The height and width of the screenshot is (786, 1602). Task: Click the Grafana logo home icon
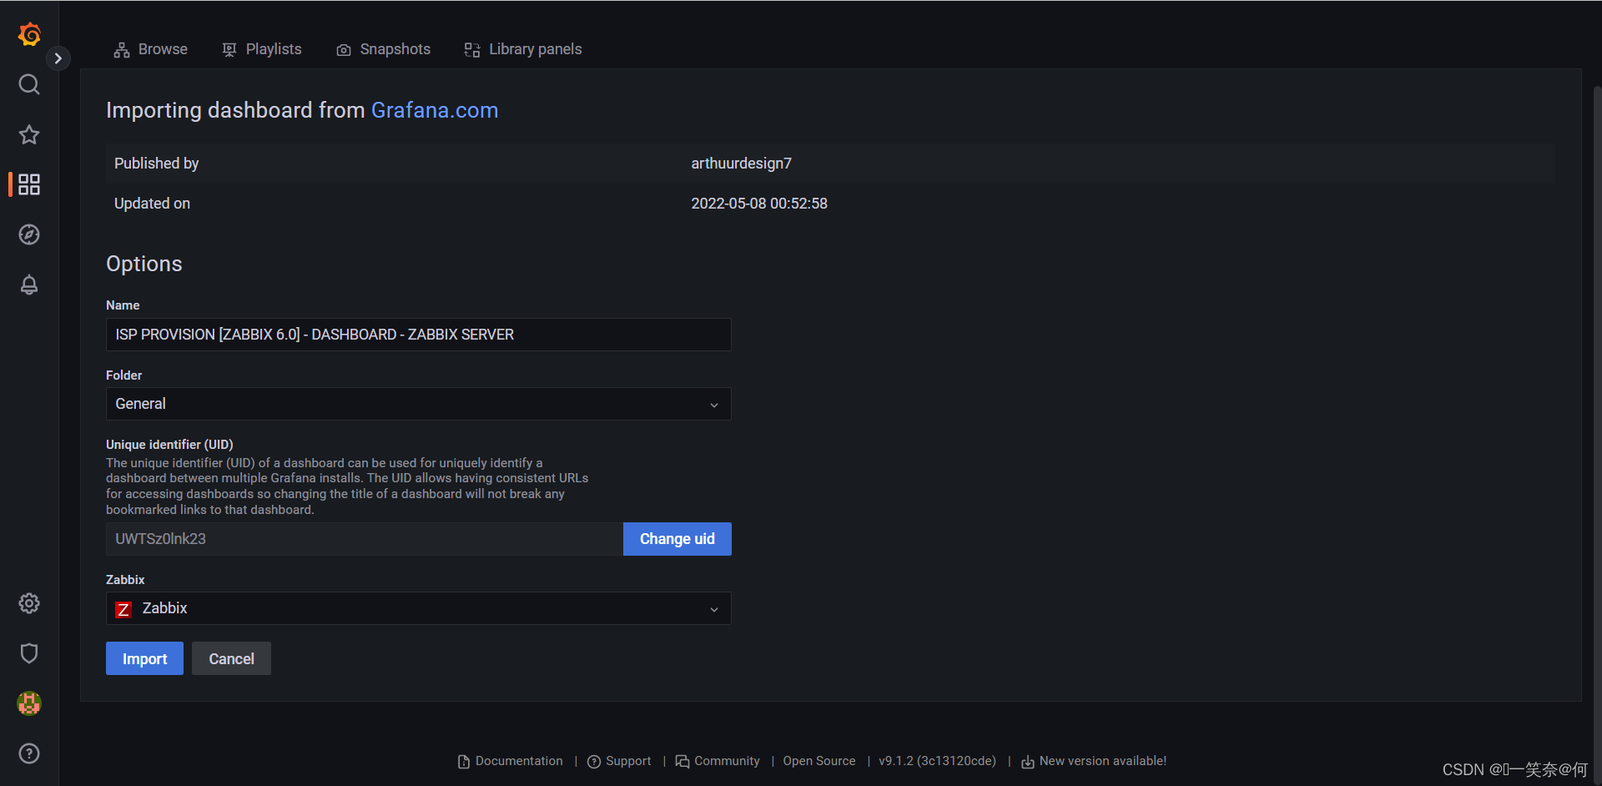point(29,34)
